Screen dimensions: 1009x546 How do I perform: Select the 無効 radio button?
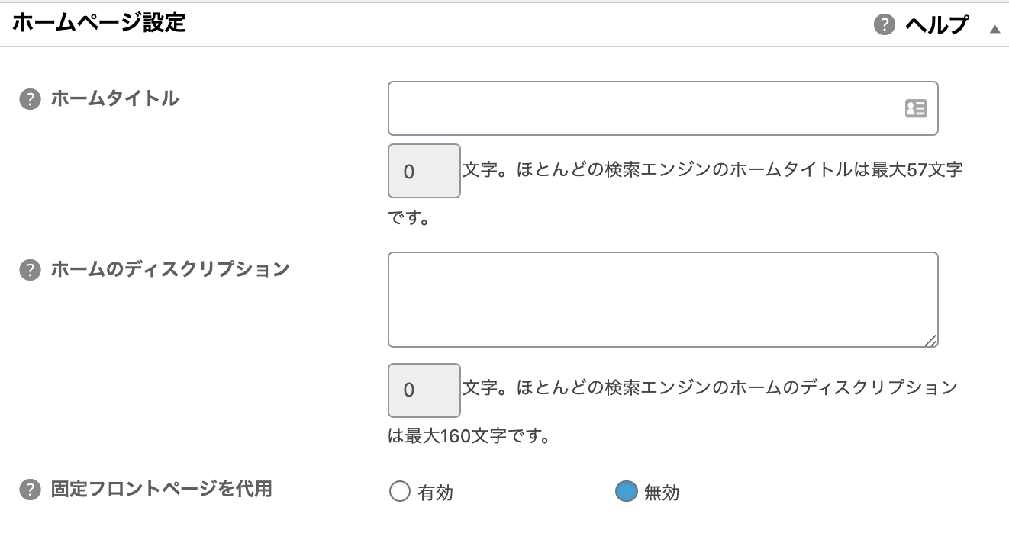coord(626,492)
